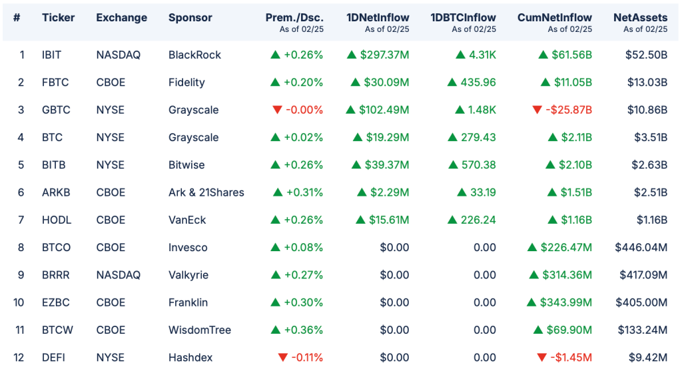This screenshot has height=379, width=682.
Task: Sort table by Ticker column header
Action: click(x=59, y=17)
